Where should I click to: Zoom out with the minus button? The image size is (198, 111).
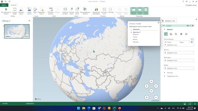click(156, 97)
